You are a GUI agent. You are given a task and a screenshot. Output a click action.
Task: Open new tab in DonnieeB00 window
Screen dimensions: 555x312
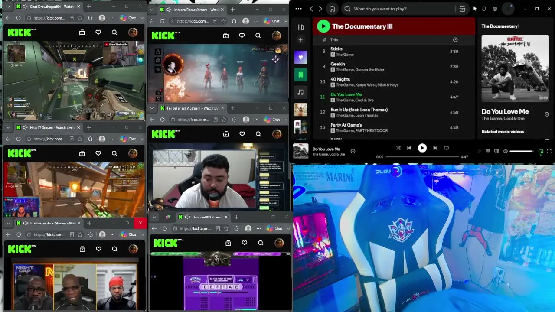(x=236, y=217)
